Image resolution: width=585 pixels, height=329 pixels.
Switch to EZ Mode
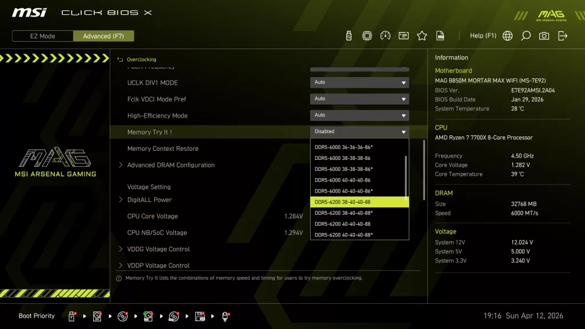(x=42, y=36)
